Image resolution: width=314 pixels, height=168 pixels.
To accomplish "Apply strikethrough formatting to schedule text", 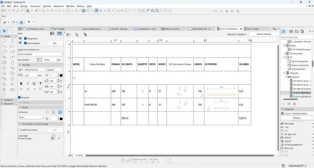I will pyautogui.click(x=41, y=83).
